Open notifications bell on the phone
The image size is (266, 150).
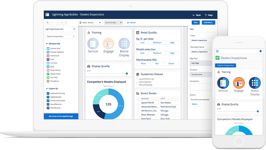coord(260,51)
